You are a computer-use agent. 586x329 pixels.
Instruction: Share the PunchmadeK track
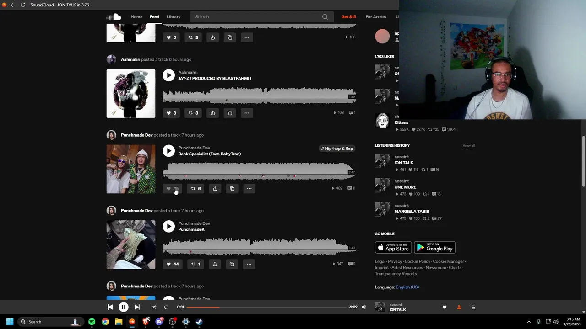click(215, 264)
